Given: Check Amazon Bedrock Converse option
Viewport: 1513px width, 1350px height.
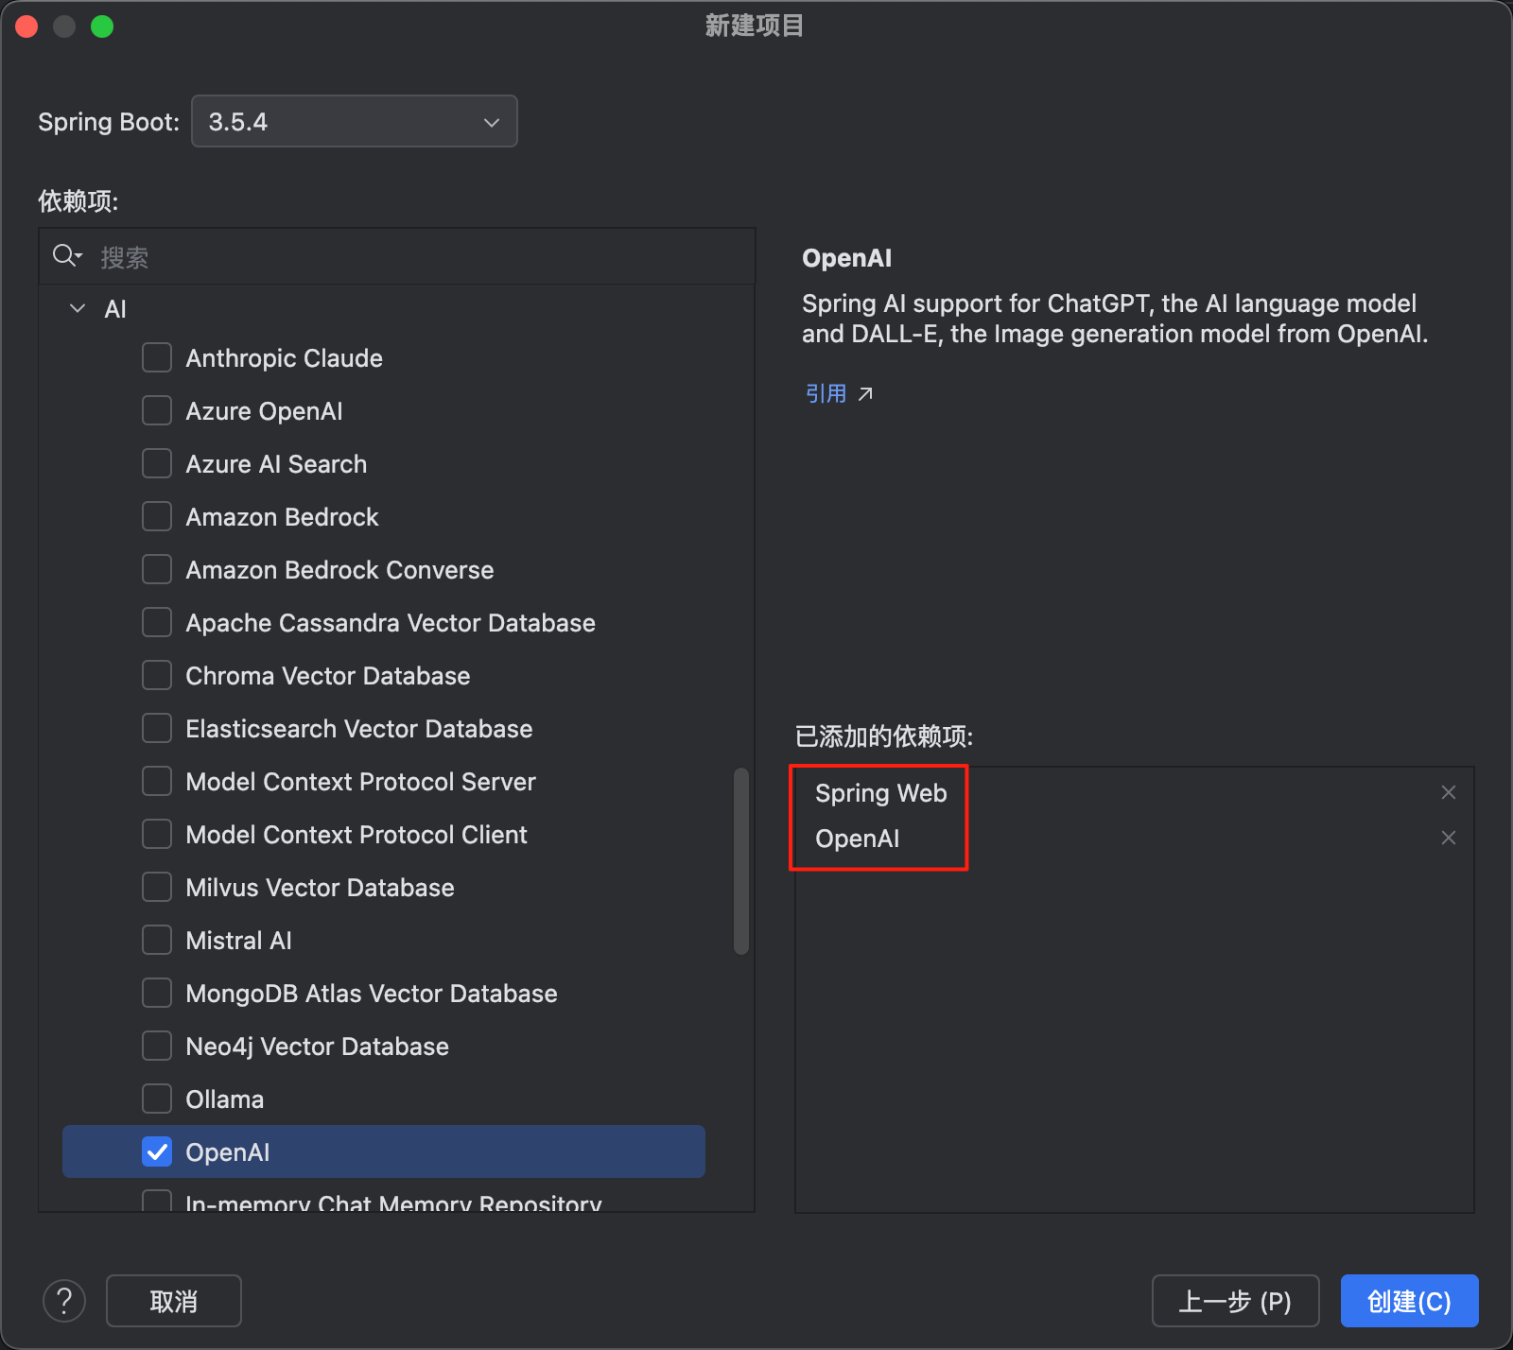Looking at the screenshot, I should click(x=157, y=570).
